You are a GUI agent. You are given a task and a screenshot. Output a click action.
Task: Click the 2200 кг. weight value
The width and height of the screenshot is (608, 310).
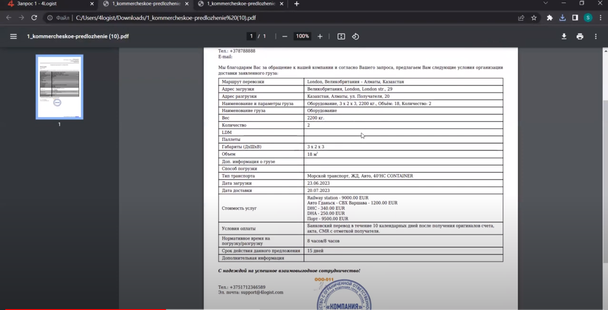pos(316,118)
